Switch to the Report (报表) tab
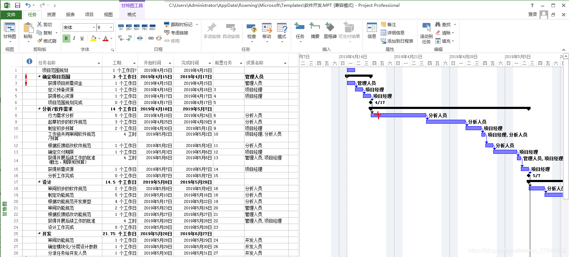569x257 pixels. [70, 15]
